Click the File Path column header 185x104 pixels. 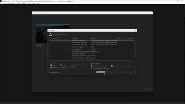(x=93, y=38)
